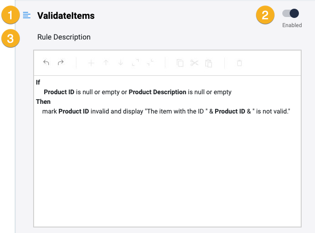Click the scissors cut icon
315x233 pixels.
pos(194,63)
